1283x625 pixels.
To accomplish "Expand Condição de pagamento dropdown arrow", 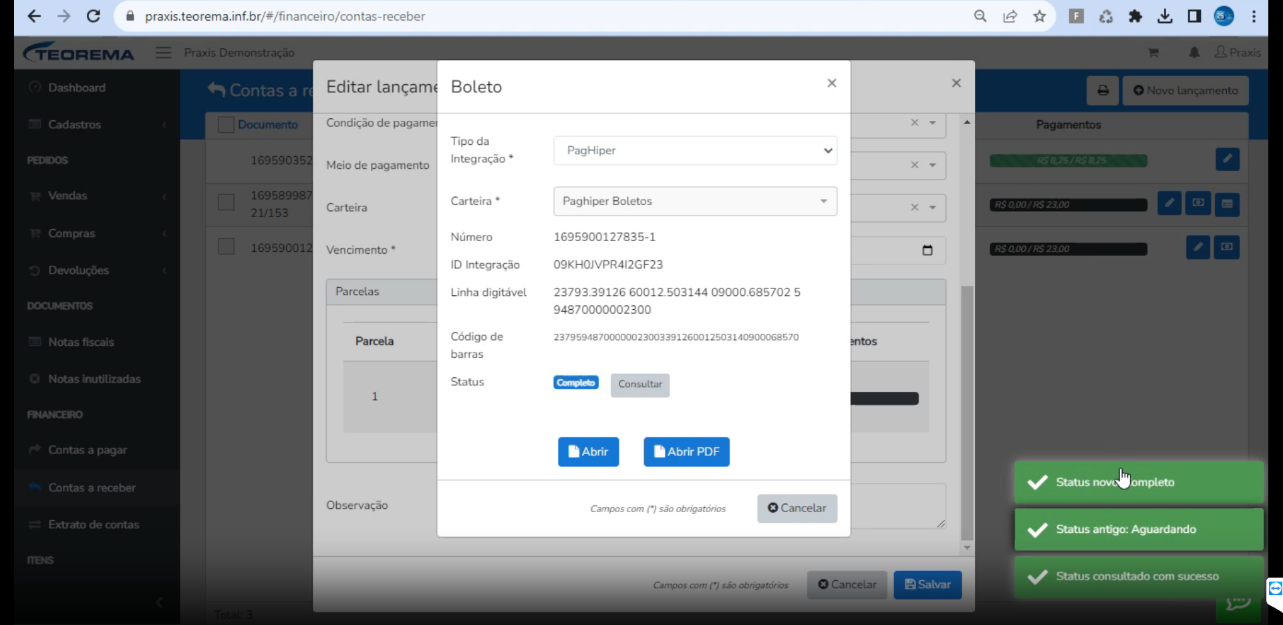I will pyautogui.click(x=933, y=123).
